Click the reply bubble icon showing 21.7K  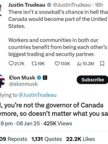(11, 63)
